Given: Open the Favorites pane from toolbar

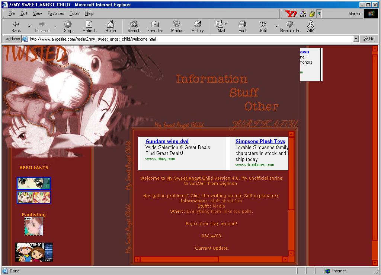Looking at the screenshot, I should [155, 26].
